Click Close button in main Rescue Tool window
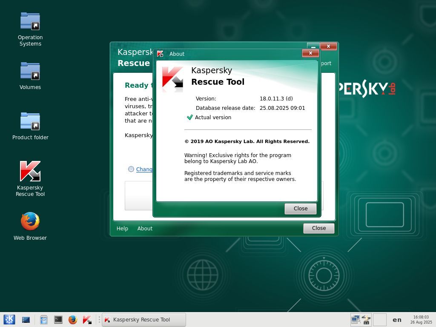This screenshot has width=436, height=327. (319, 228)
